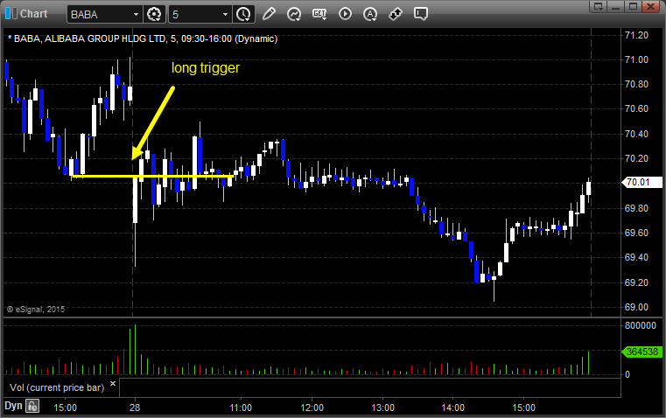Click the pop-out window button
666x418 pixels.
(598, 6)
